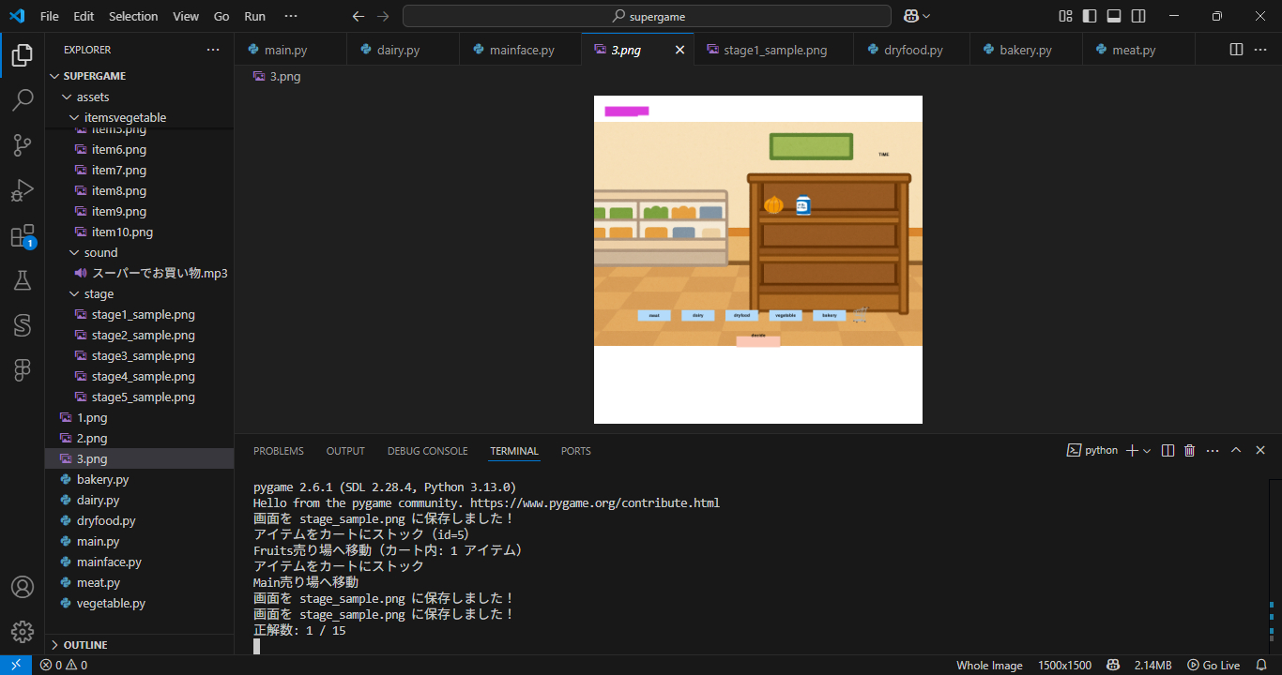Viewport: 1282px width, 675px height.
Task: Open the Search view in activity bar
Action: (23, 100)
